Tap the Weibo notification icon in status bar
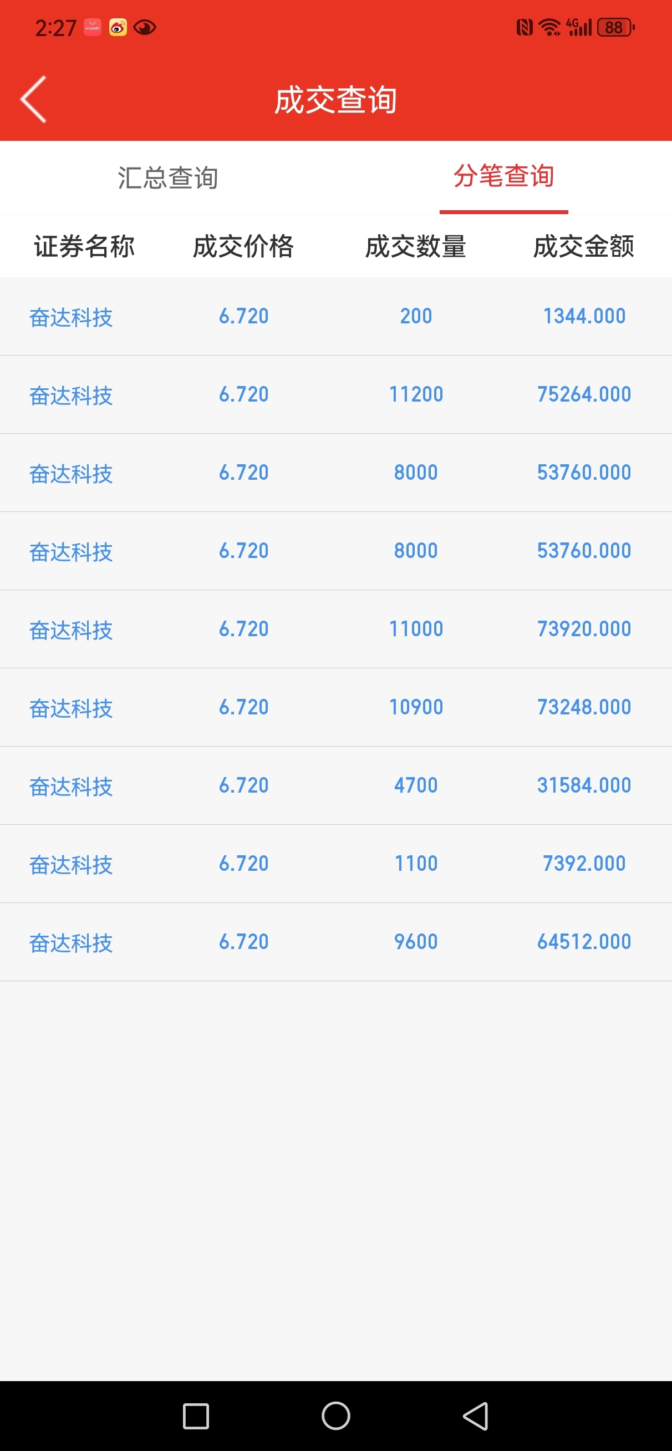 coord(118,27)
